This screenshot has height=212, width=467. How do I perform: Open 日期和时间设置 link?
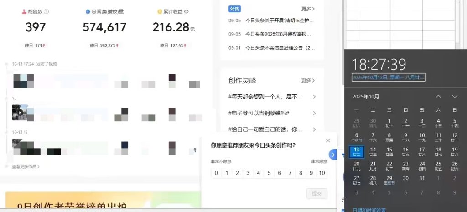[x=369, y=210]
